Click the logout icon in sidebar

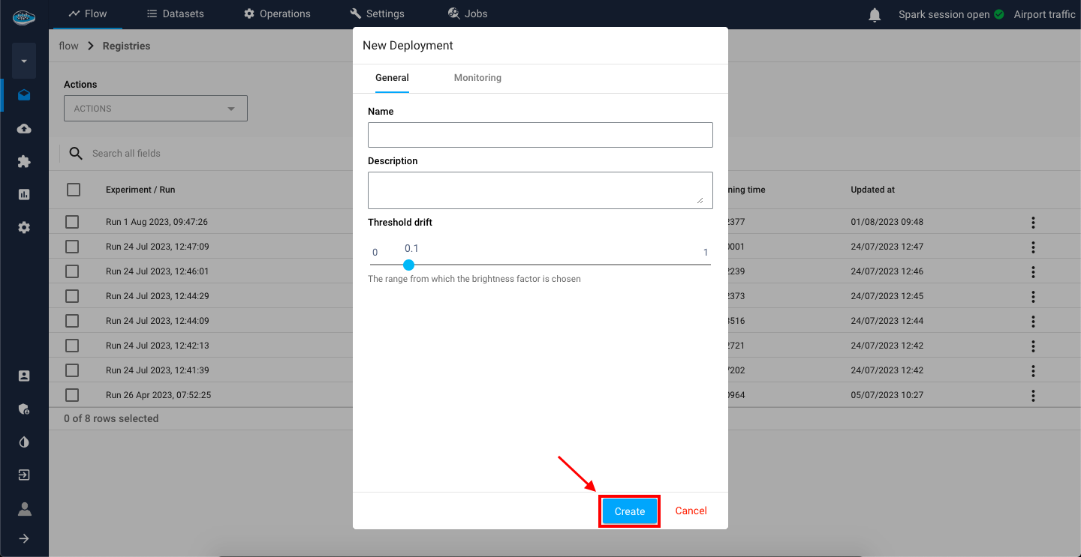click(24, 475)
